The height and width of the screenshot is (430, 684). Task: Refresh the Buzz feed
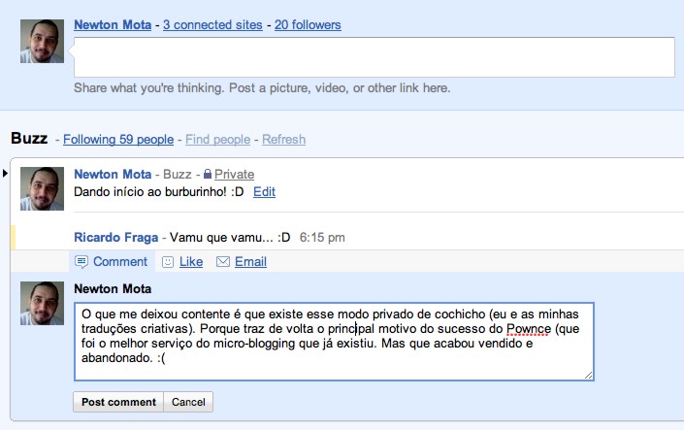pyautogui.click(x=283, y=140)
